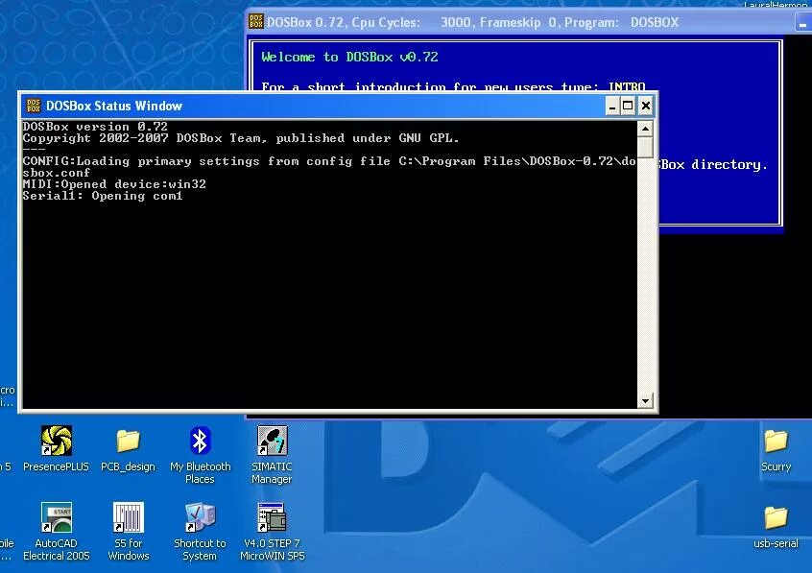Click the status window scroll up arrow
Screen dimensions: 812x573
645,128
